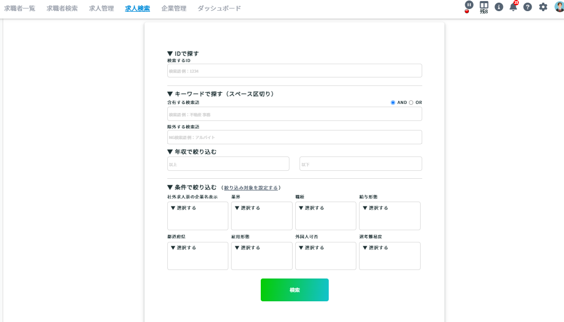Click the 除外する検索語 input field
Image resolution: width=564 pixels, height=322 pixels.
coord(294,137)
